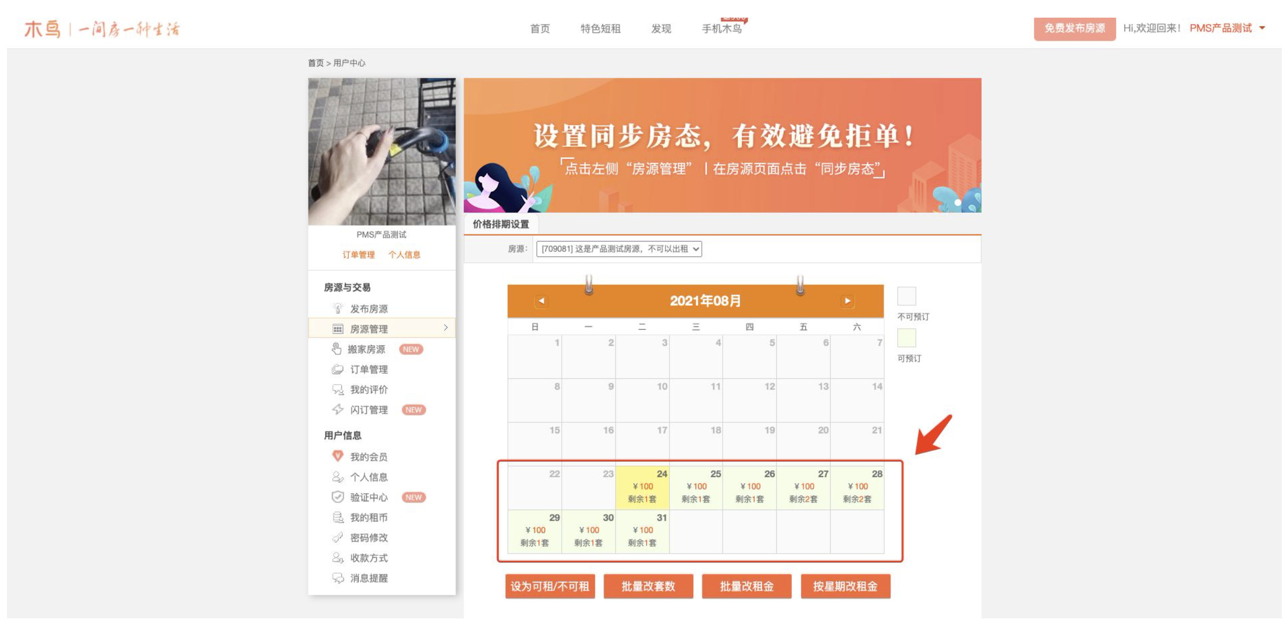Go to previous month with left arrow
Screen dimensions: 1284x620
tap(541, 301)
